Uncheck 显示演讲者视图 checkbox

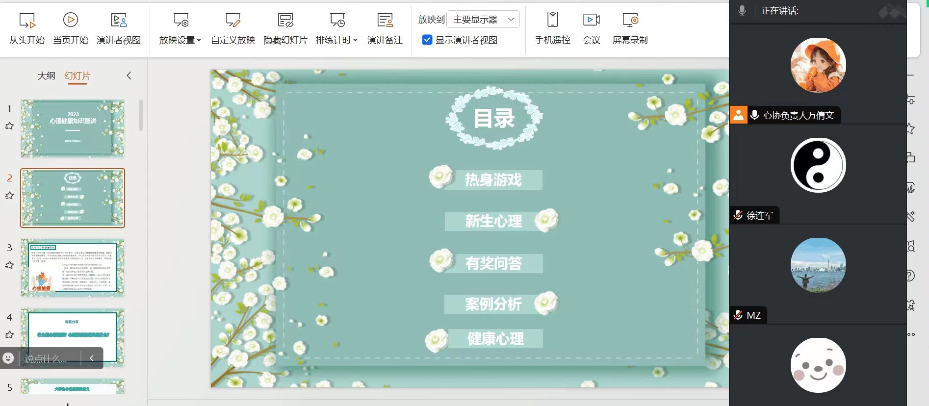point(427,40)
